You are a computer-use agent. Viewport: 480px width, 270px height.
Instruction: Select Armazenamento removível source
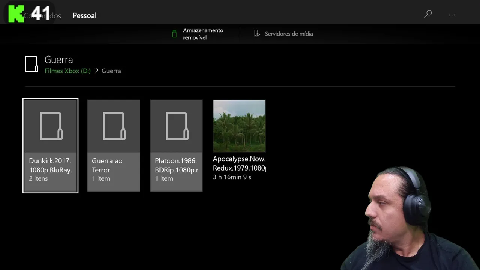coord(198,34)
